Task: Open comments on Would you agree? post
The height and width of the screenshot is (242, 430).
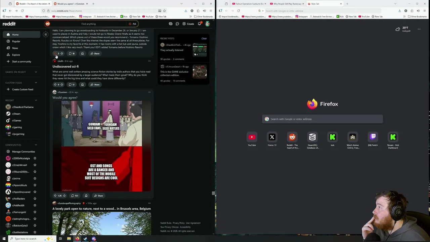Action: [x=75, y=196]
